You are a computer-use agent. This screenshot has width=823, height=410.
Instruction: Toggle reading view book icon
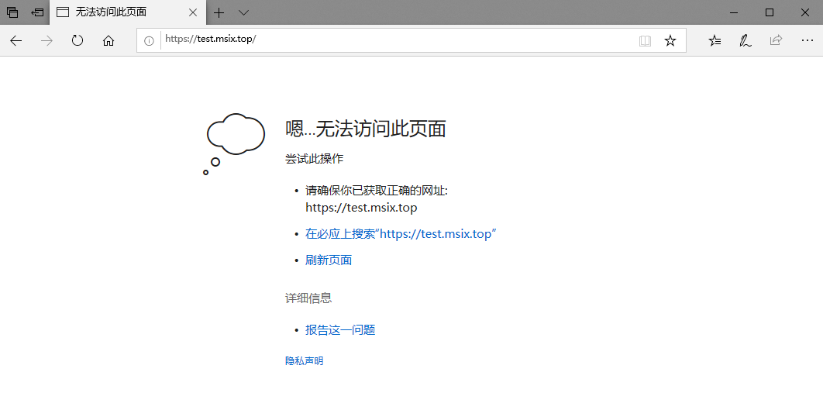coord(645,40)
